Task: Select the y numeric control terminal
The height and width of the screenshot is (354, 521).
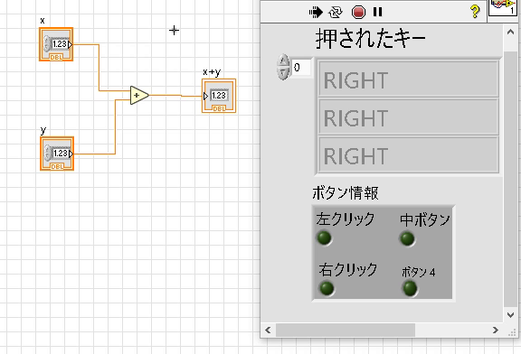Action: (57, 154)
